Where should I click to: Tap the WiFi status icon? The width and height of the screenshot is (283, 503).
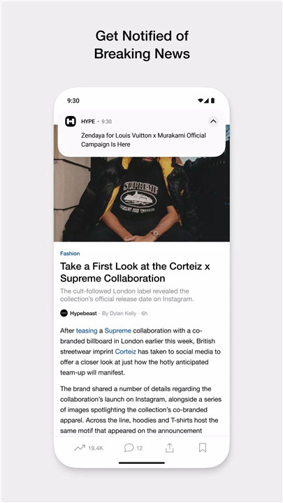click(x=201, y=101)
